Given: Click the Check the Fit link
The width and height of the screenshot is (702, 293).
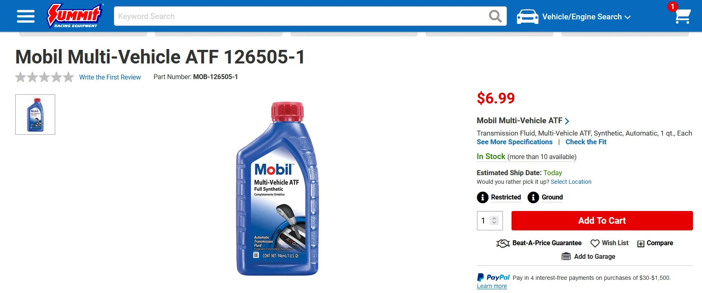Looking at the screenshot, I should [x=586, y=142].
